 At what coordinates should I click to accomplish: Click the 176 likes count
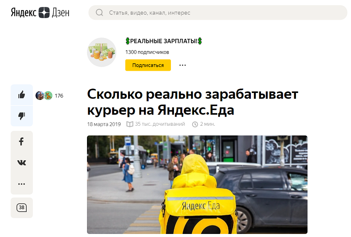[59, 96]
